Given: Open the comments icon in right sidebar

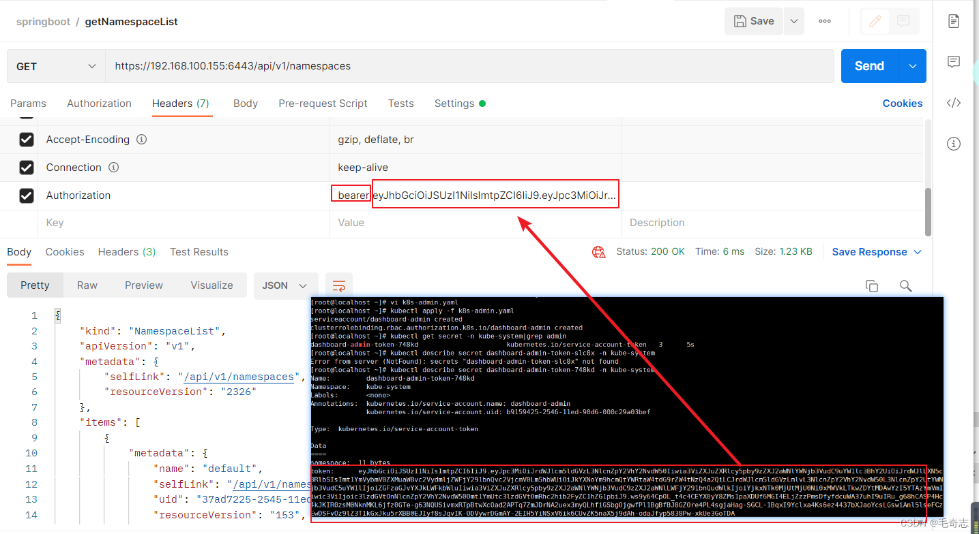Looking at the screenshot, I should [954, 62].
